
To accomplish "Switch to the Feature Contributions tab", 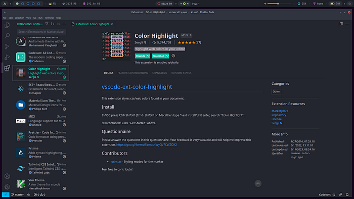I will coord(132,73).
